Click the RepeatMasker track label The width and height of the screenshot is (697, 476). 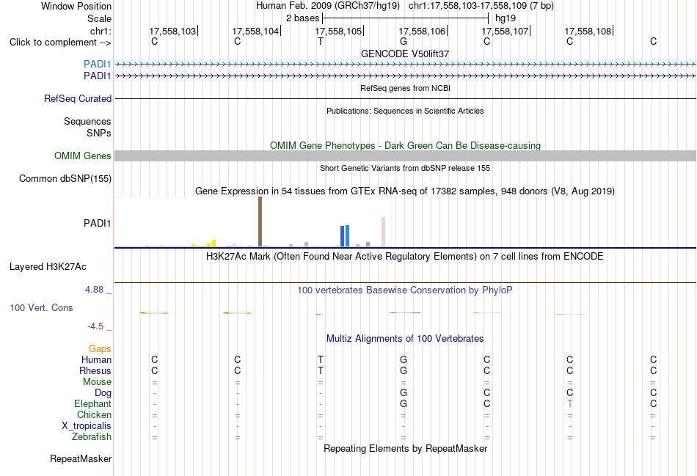(81, 458)
